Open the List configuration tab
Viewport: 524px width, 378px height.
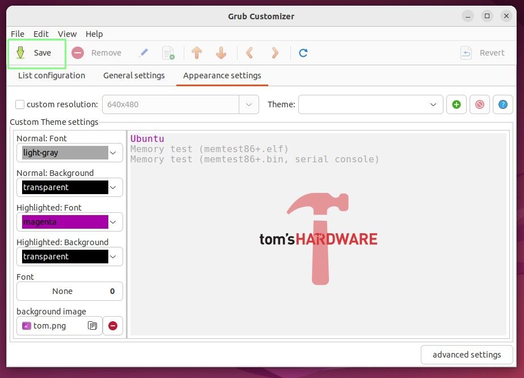point(52,75)
